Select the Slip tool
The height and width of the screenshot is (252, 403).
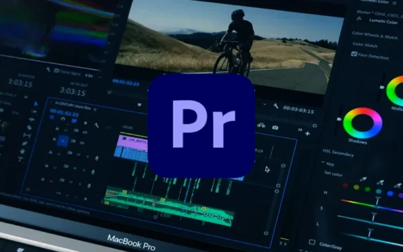click(x=27, y=136)
